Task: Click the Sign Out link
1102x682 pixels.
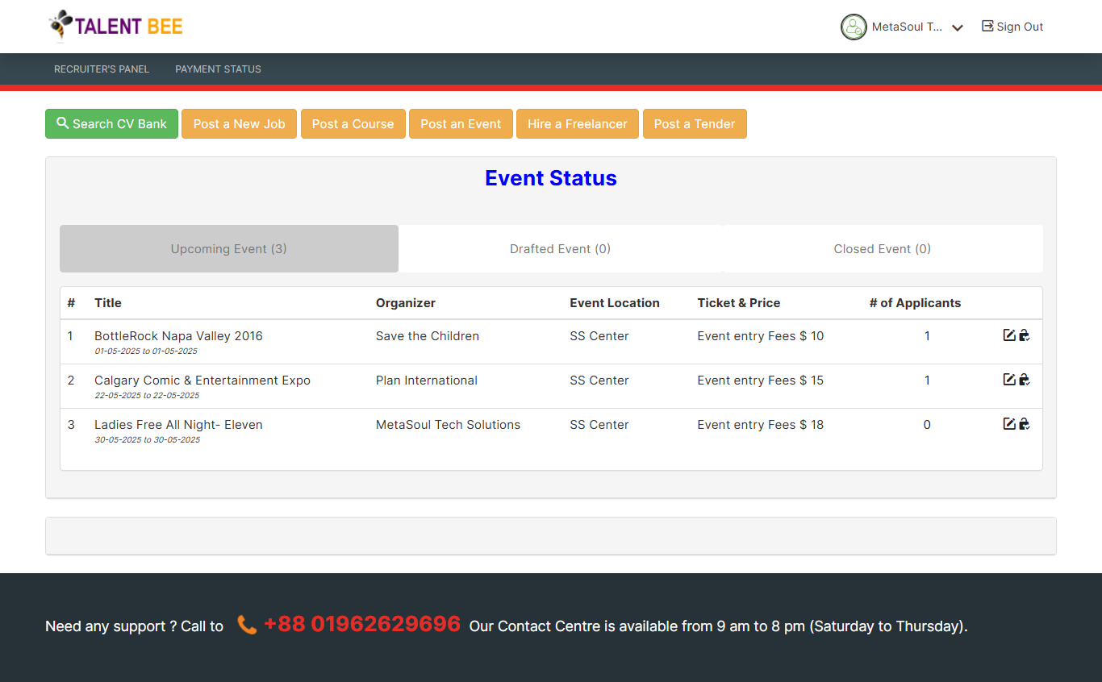Action: click(1012, 27)
